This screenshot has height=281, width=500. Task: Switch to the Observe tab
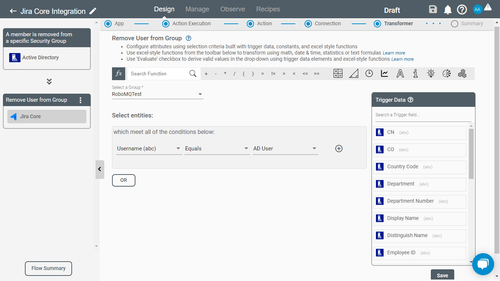click(x=232, y=9)
